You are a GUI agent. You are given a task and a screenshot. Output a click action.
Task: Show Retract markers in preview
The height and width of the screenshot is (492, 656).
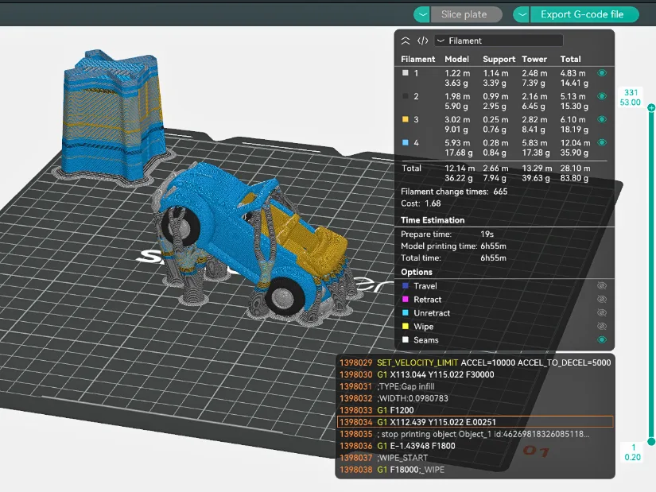pos(602,299)
